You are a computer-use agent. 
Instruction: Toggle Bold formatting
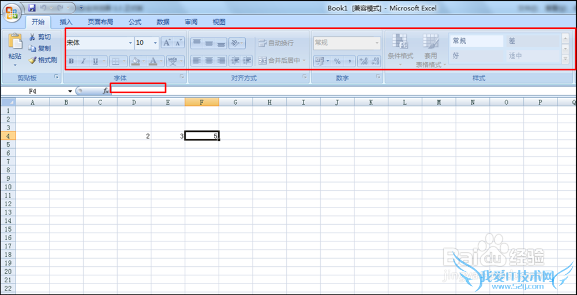click(72, 61)
